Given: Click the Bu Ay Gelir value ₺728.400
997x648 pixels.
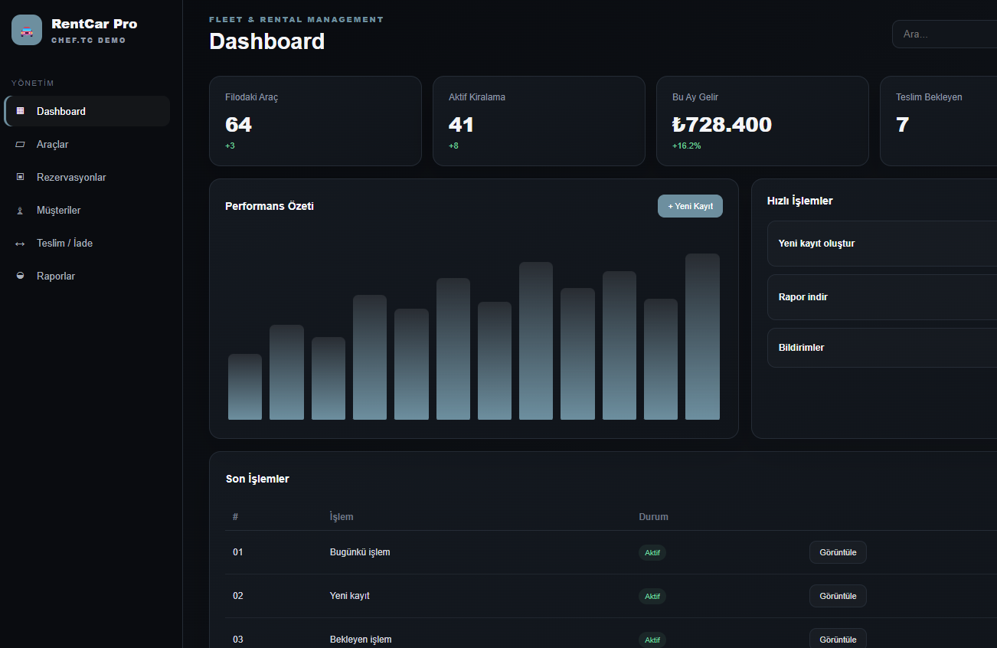Looking at the screenshot, I should (722, 124).
